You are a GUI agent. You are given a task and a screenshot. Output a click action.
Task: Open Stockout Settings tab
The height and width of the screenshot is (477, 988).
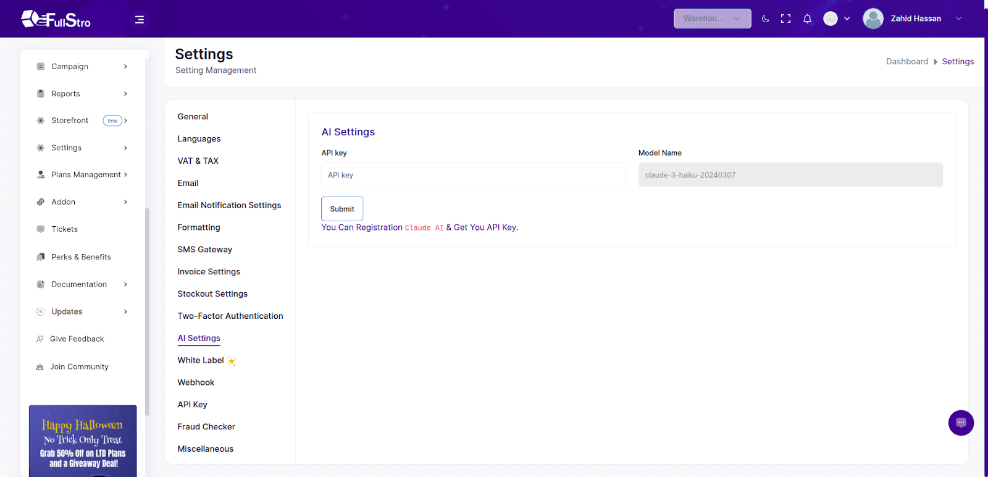(212, 294)
